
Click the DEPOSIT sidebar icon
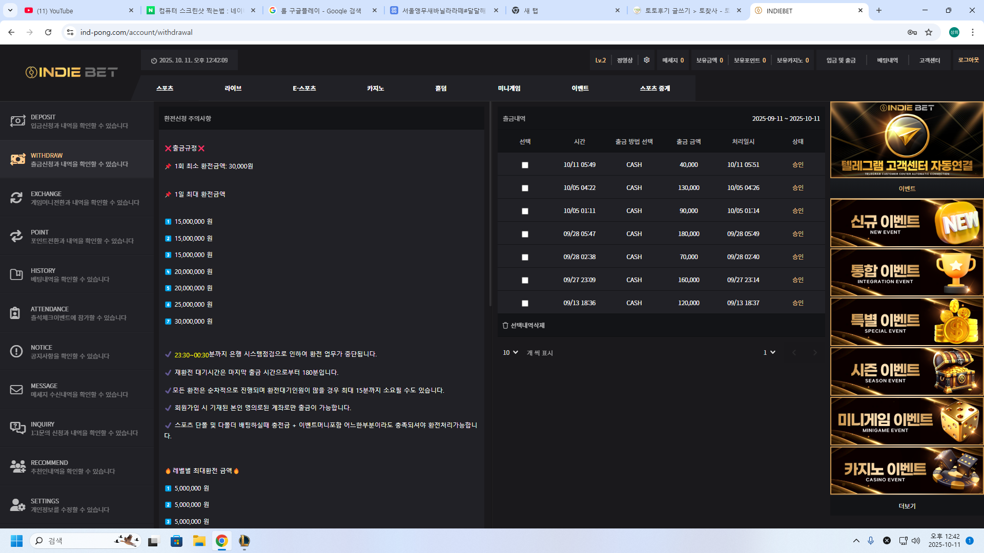click(17, 121)
